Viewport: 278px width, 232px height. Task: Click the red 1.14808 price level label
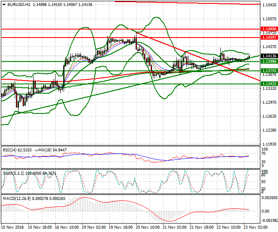269,29
